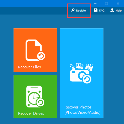Open the Help menu label

119,11
